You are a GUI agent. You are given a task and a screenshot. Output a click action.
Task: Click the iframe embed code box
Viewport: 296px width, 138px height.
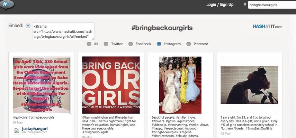[x=63, y=31]
